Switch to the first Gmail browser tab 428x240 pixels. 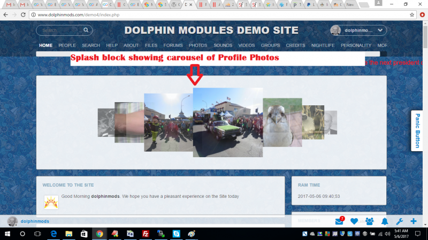pos(11,4)
